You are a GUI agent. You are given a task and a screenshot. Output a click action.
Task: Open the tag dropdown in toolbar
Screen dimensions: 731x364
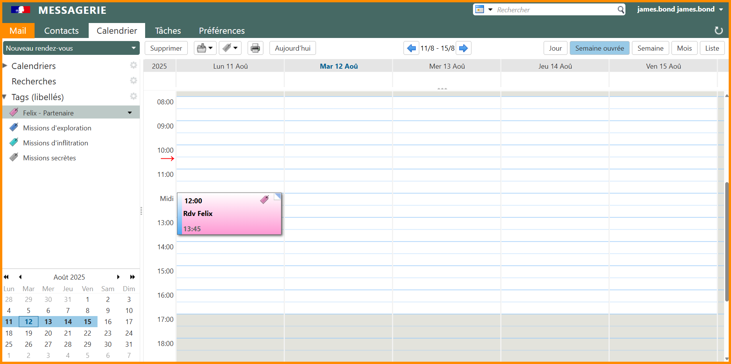click(230, 48)
